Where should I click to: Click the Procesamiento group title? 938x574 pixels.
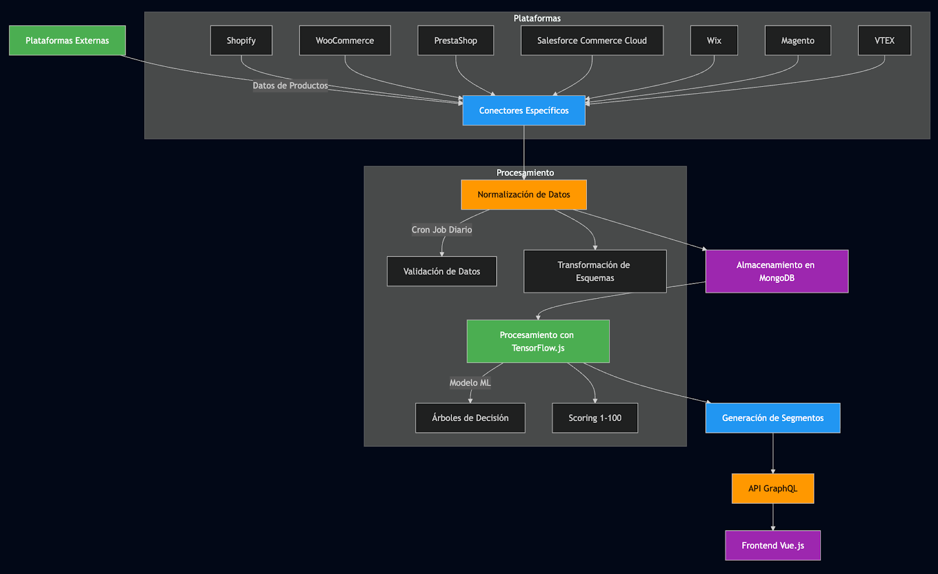(525, 173)
